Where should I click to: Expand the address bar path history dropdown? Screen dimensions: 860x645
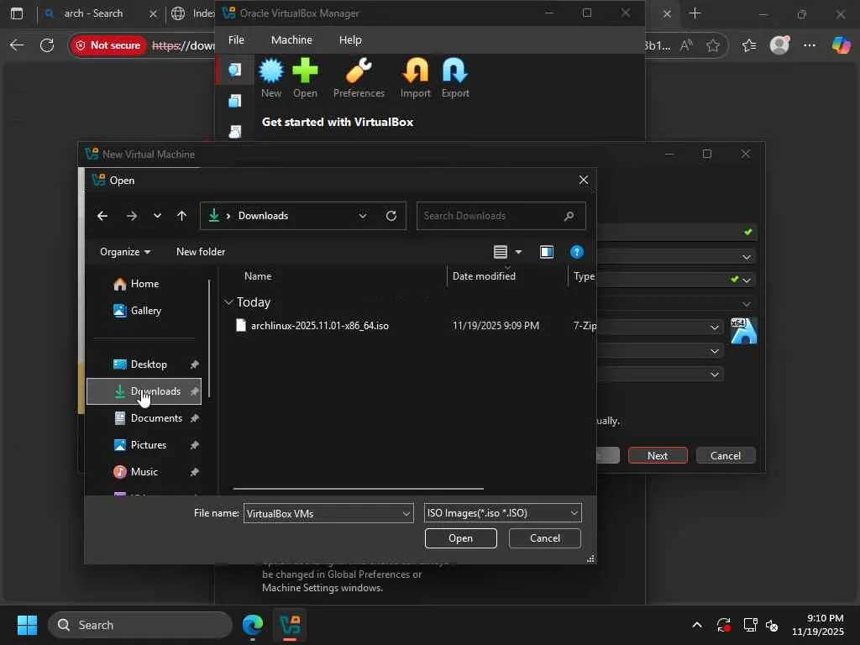tap(363, 216)
